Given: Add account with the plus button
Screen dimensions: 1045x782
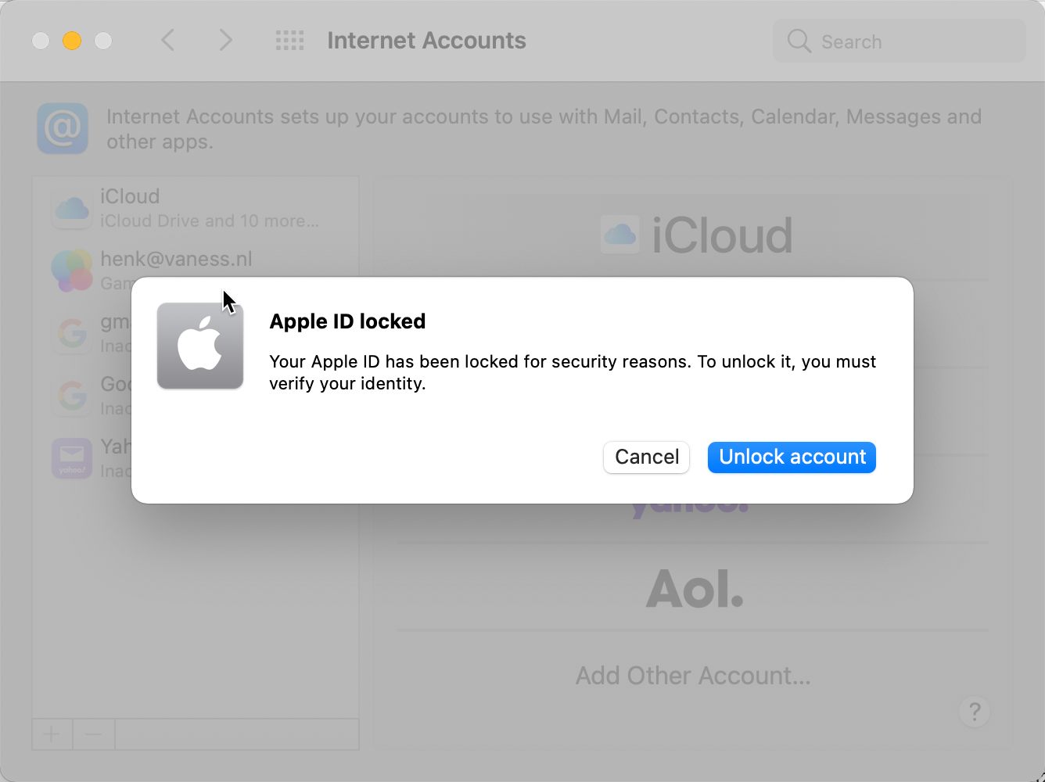Looking at the screenshot, I should (x=52, y=734).
